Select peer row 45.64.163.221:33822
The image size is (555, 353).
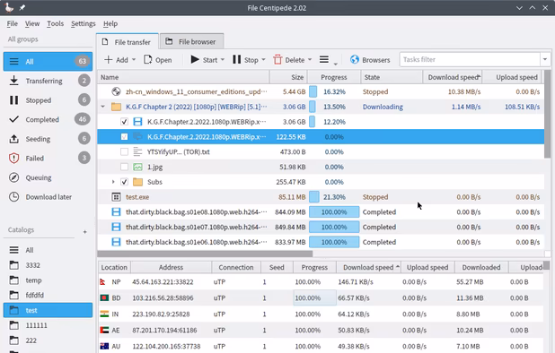pyautogui.click(x=321, y=282)
